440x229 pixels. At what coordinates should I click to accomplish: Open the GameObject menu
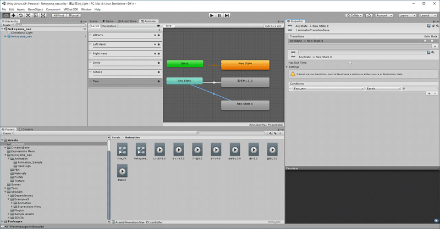35,9
